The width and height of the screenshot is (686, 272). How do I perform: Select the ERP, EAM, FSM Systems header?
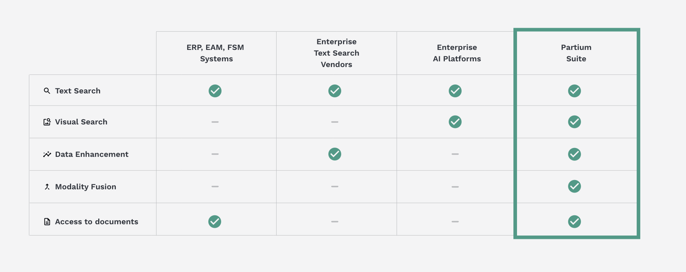pyautogui.click(x=216, y=53)
